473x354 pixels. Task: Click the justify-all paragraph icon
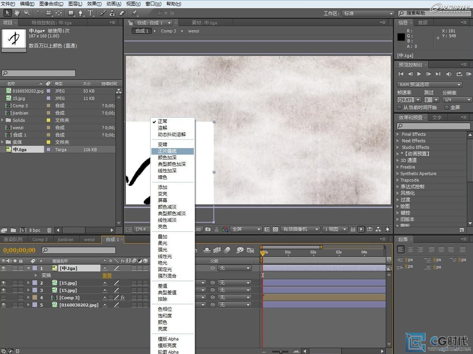pyautogui.click(x=463, y=249)
